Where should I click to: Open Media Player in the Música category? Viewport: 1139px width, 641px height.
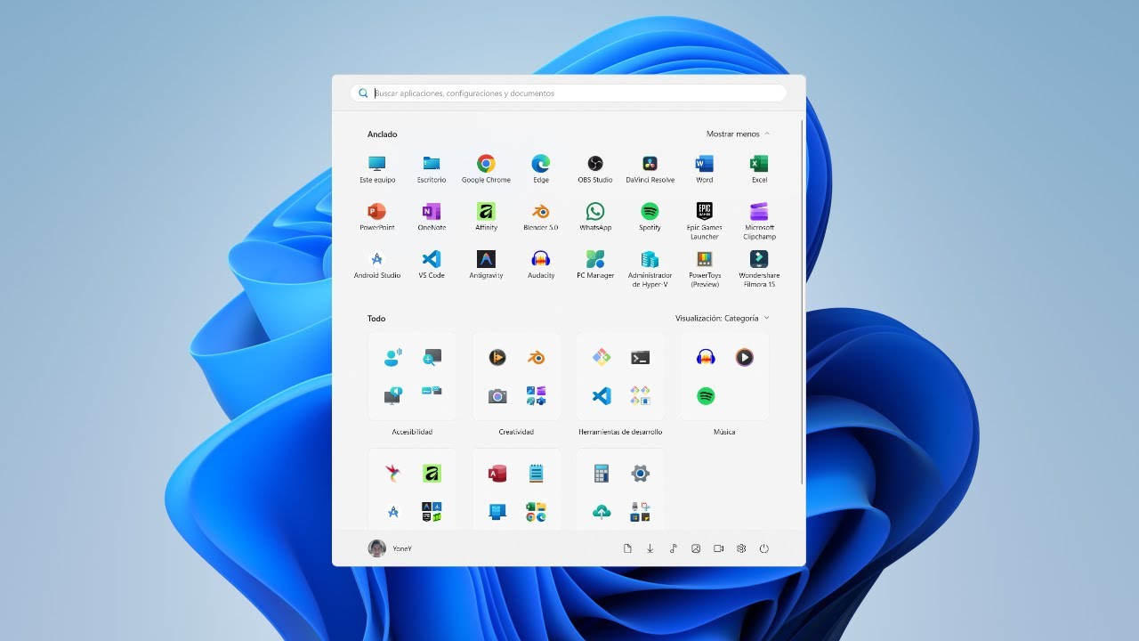745,357
